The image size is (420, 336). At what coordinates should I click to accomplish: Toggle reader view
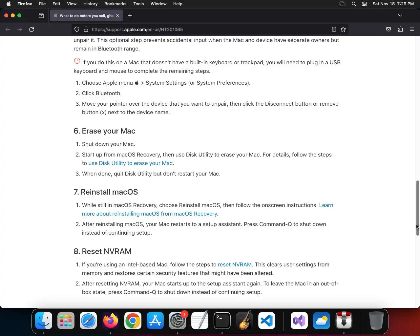coord(334,30)
